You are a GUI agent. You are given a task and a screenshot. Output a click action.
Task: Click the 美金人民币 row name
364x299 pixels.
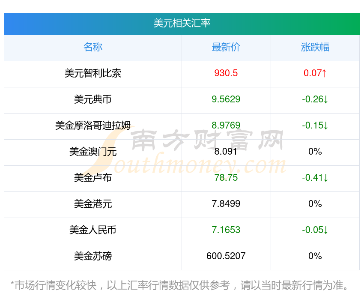[93, 230]
